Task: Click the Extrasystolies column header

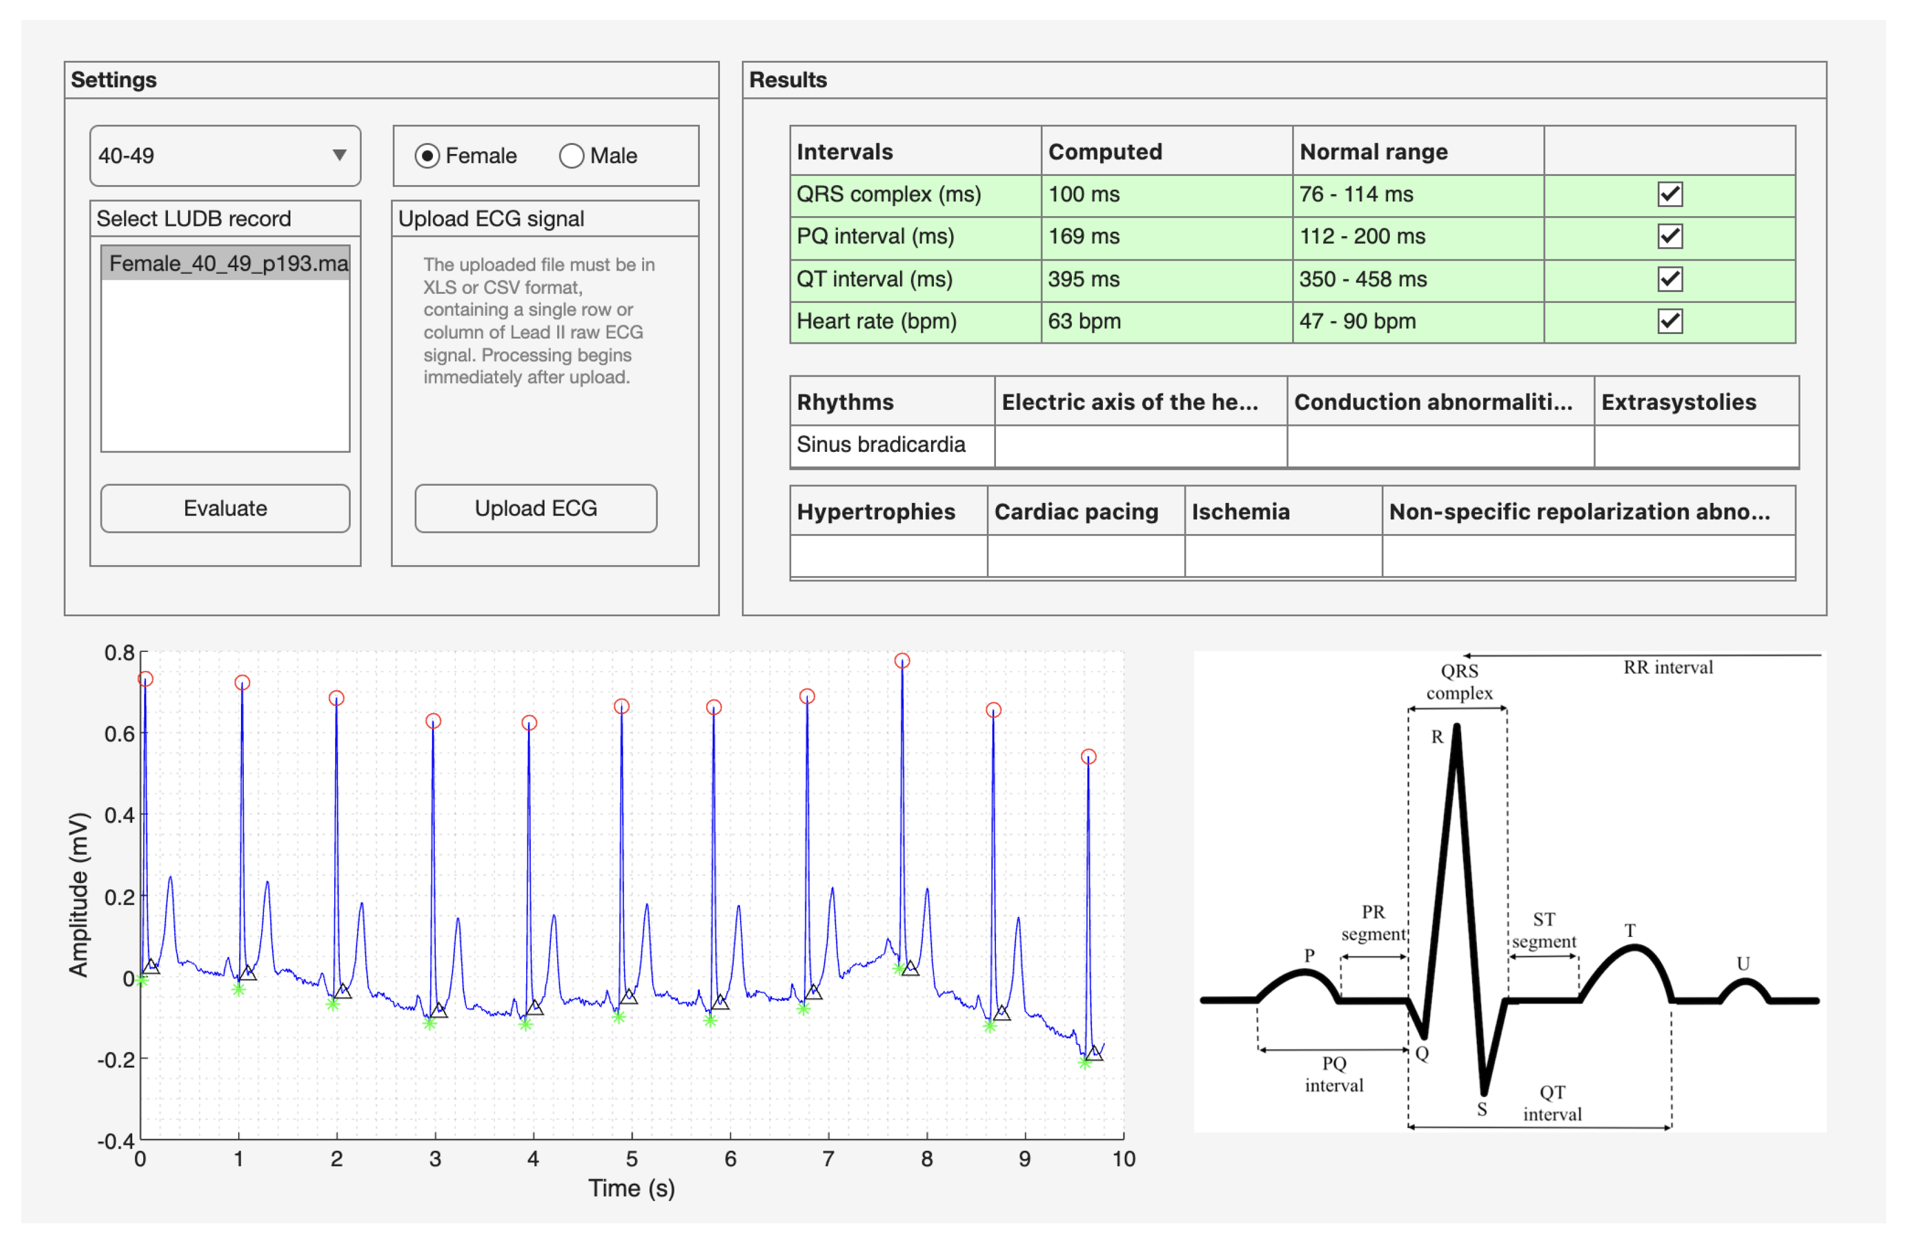Action: 1695,402
